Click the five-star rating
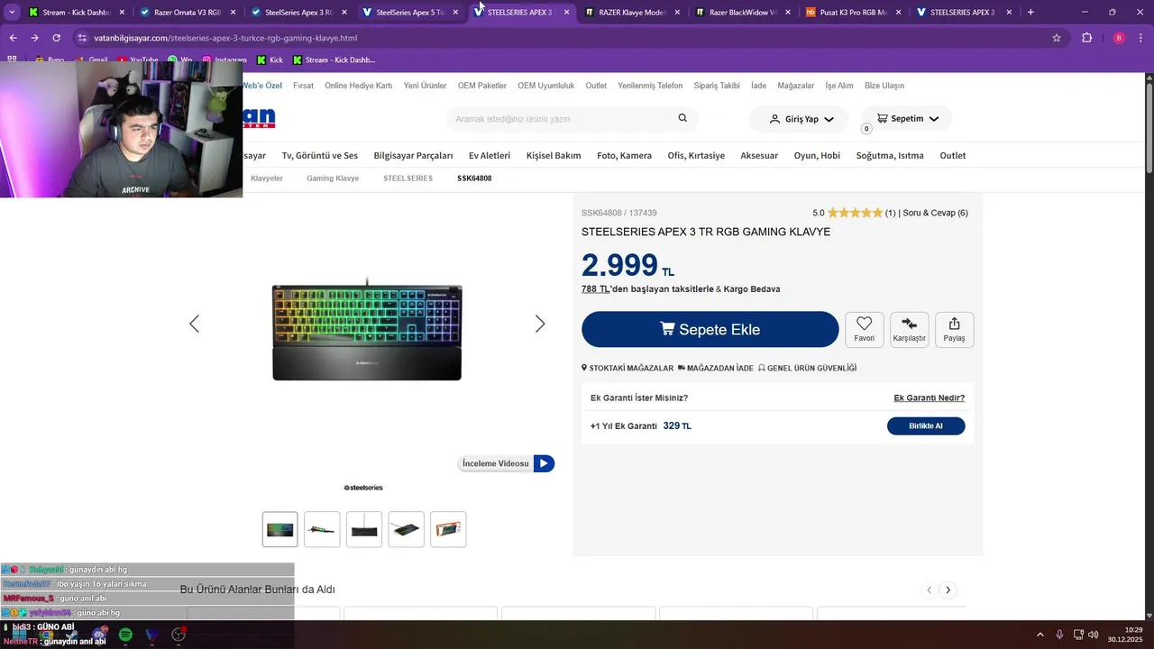Viewport: 1154px width, 649px height. click(x=855, y=213)
